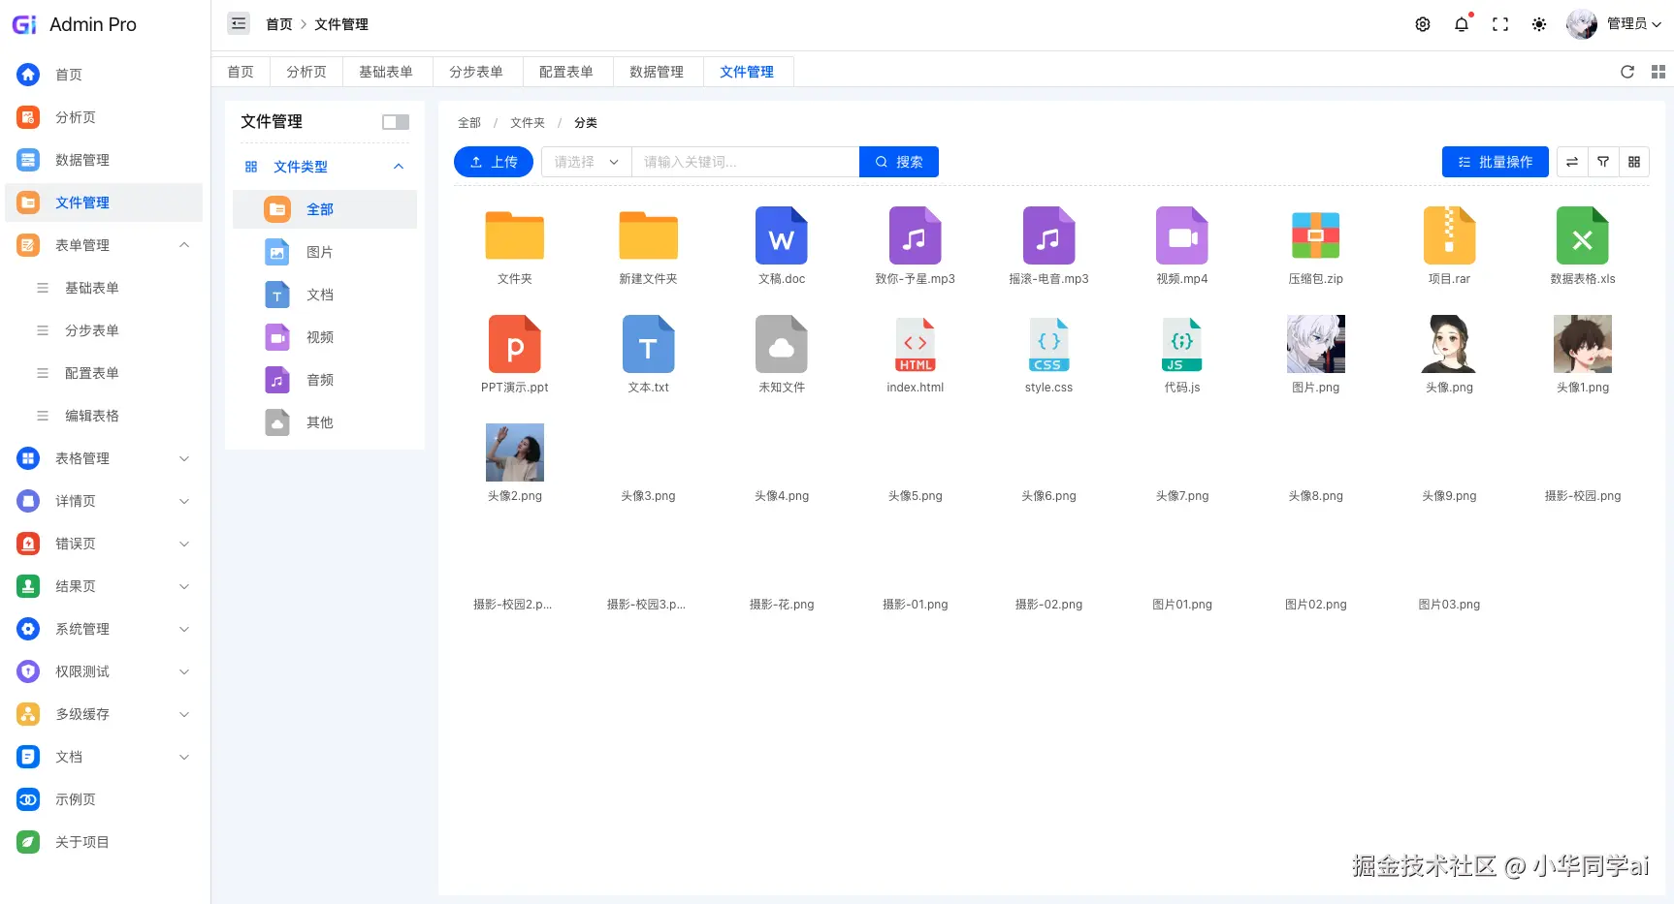Image resolution: width=1674 pixels, height=904 pixels.
Task: Open the tab options grid icon
Action: coord(1658,72)
